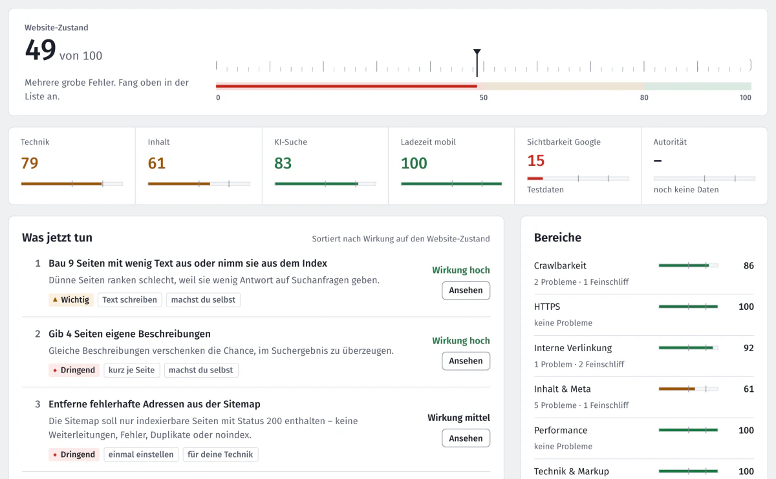
Task: Open the Technik score card
Action: (x=72, y=166)
